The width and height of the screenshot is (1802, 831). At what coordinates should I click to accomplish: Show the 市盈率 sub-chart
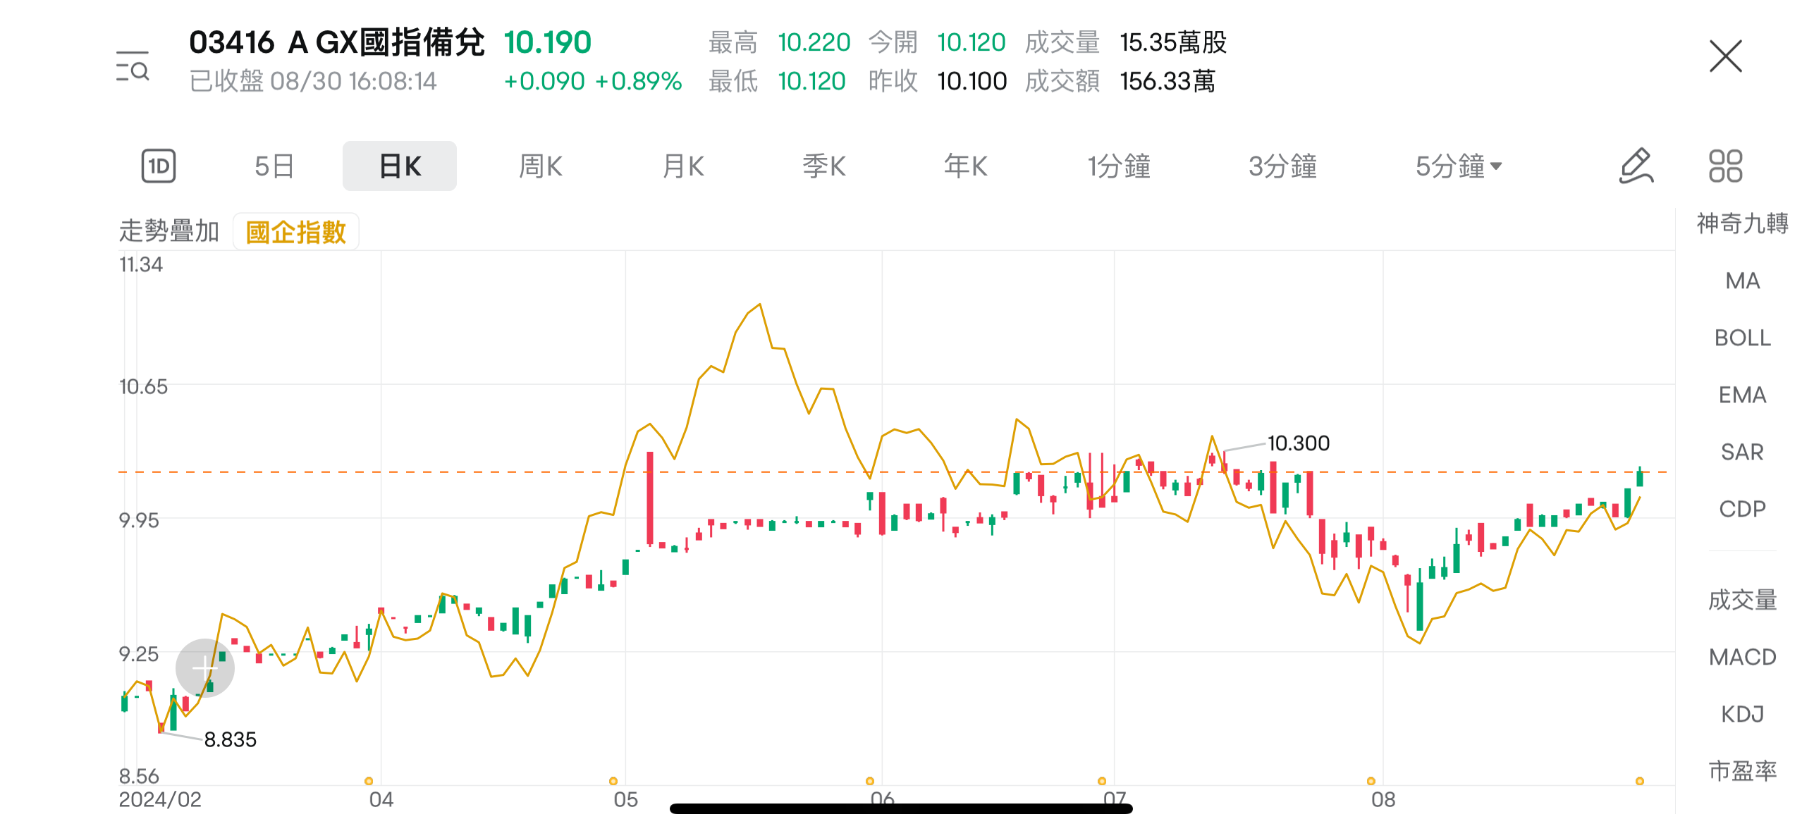(x=1742, y=771)
